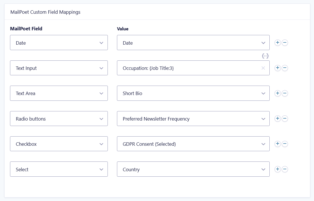Add a mapping row after Text Input row
The width and height of the screenshot is (314, 201).
click(278, 68)
